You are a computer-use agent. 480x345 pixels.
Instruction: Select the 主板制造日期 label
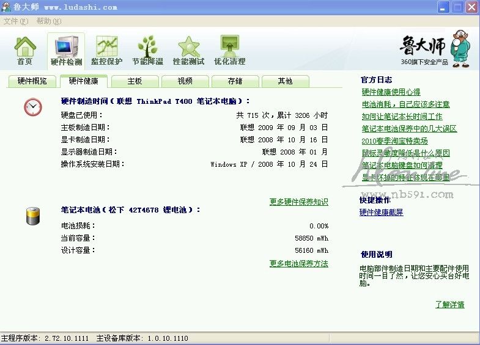click(x=86, y=128)
